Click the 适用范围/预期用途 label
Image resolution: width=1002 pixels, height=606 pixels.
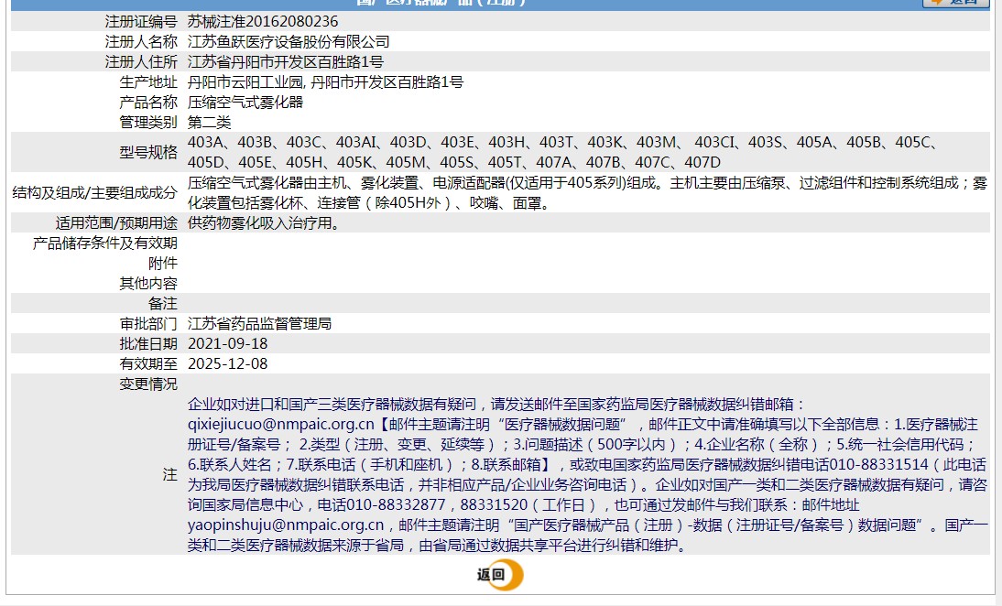(x=116, y=222)
